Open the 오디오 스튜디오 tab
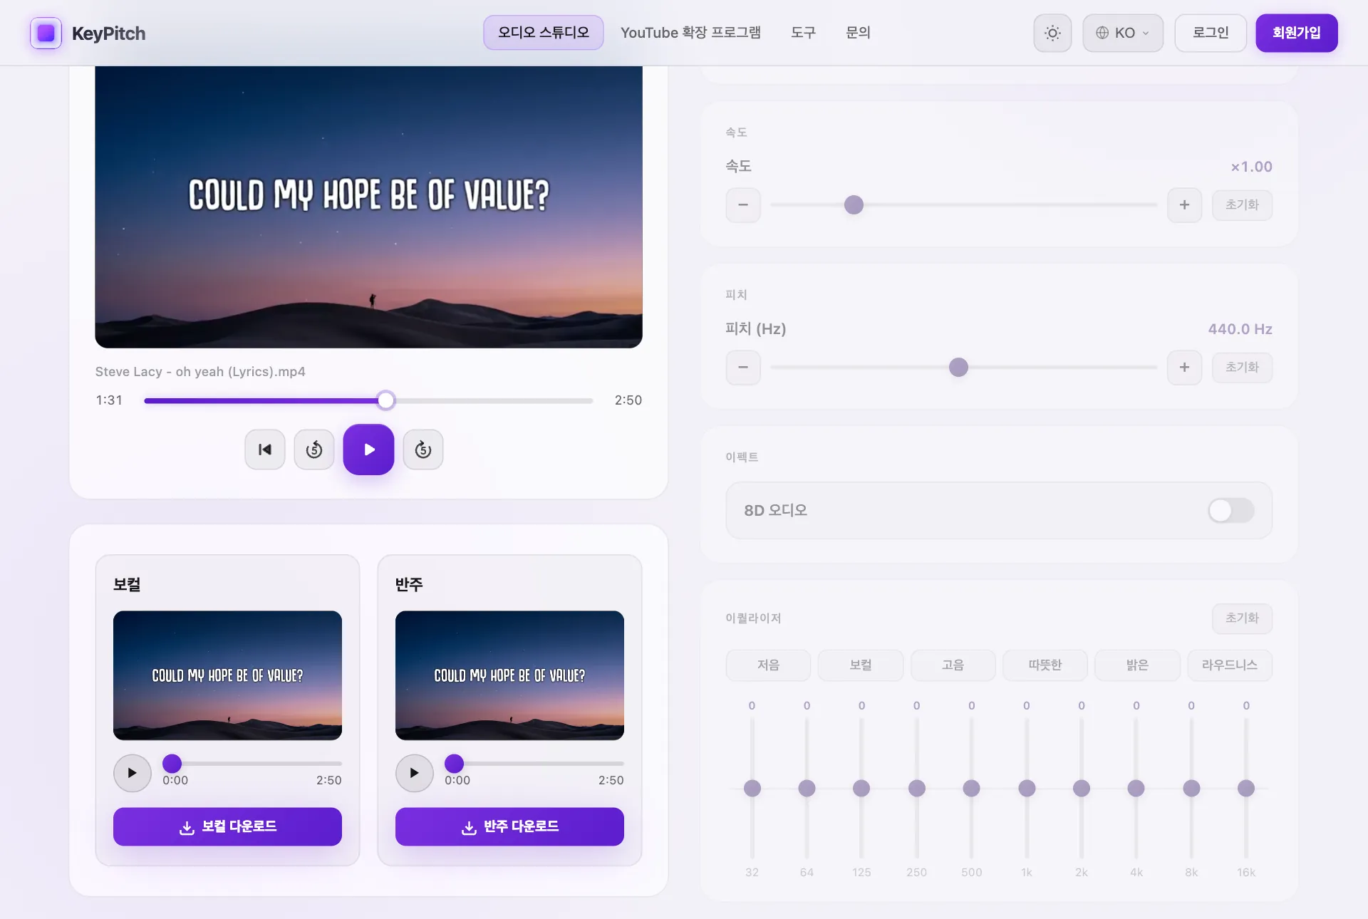The height and width of the screenshot is (919, 1368). (x=544, y=33)
